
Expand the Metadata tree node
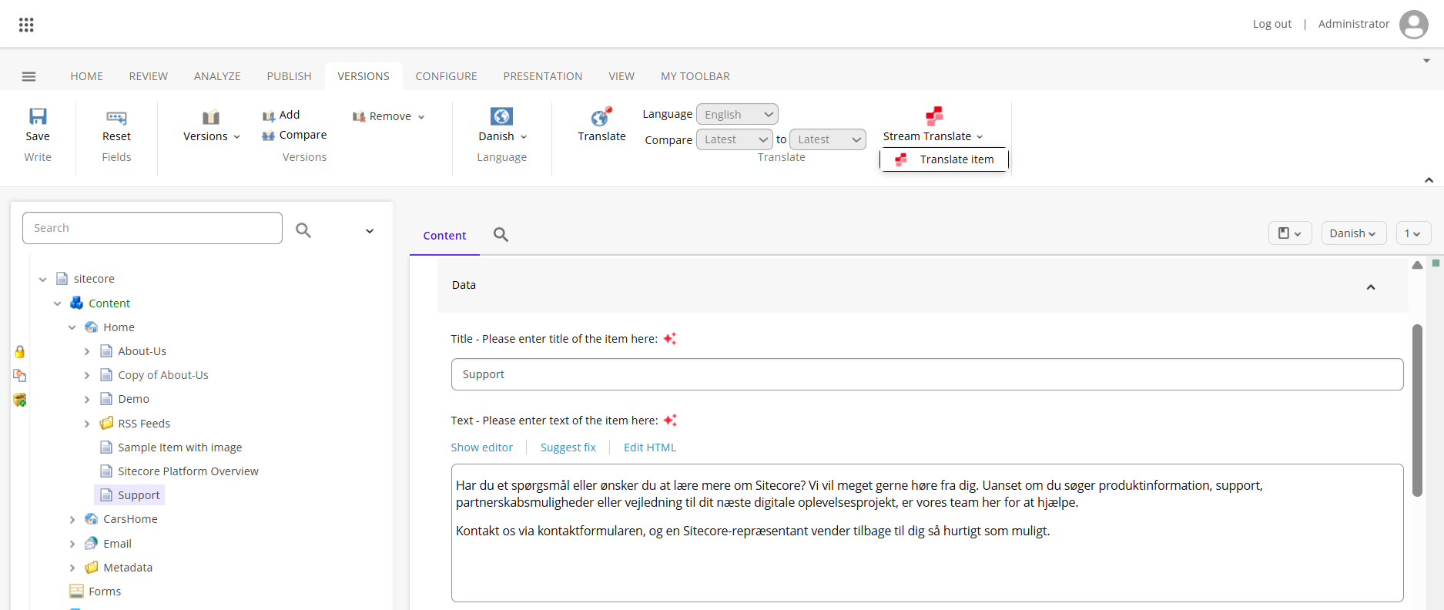(72, 568)
